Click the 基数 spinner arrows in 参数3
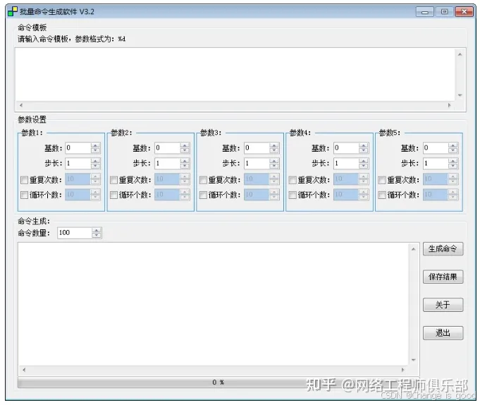This screenshot has width=480, height=405. click(274, 148)
